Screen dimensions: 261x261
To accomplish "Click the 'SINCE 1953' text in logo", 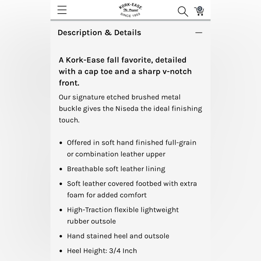I will pos(130,15).
